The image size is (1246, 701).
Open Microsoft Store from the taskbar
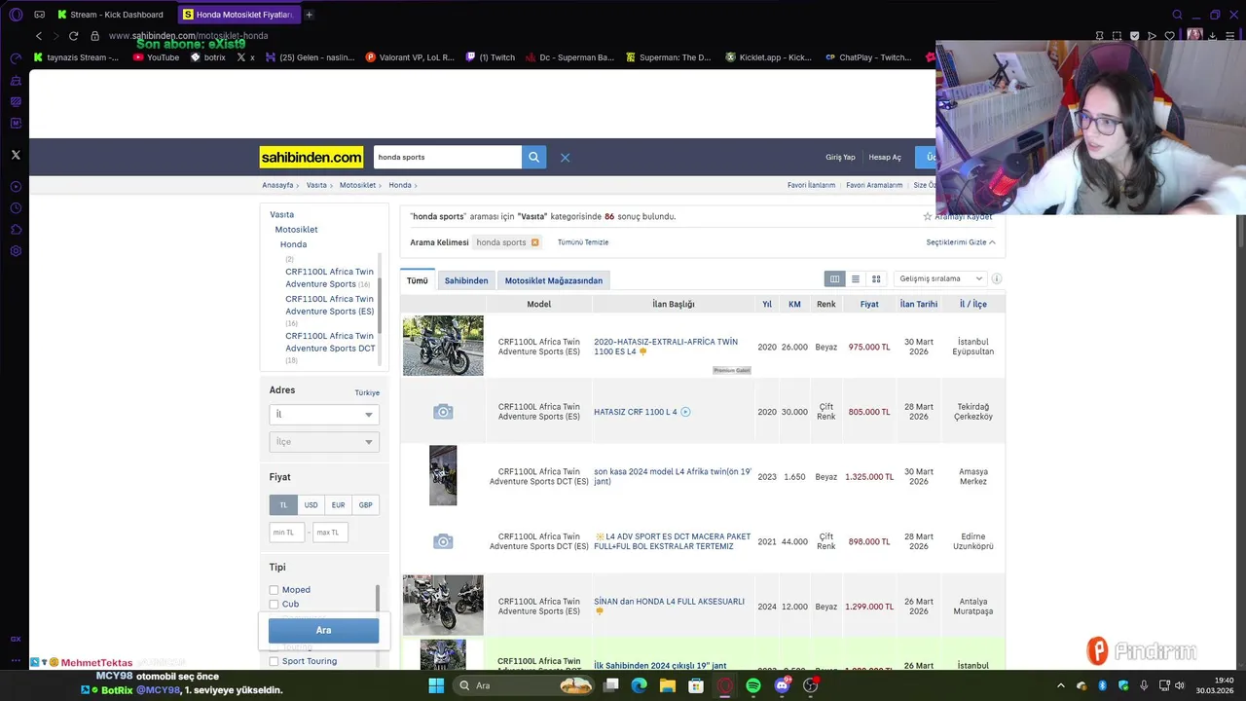click(x=696, y=685)
